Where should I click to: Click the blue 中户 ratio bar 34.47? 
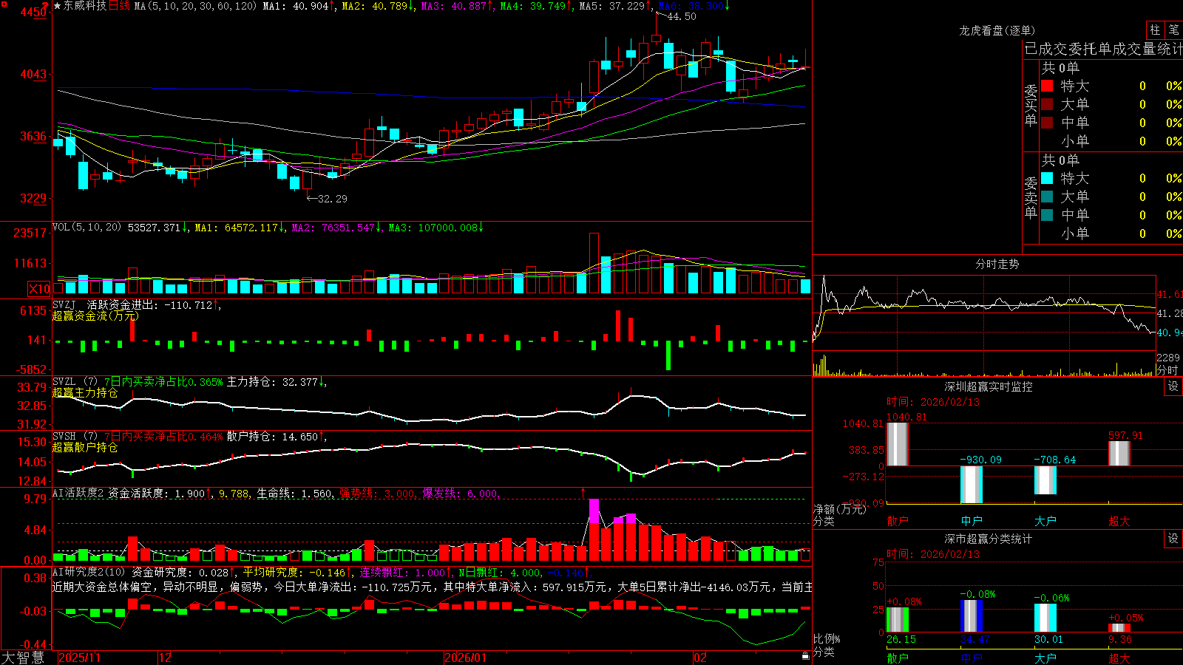972,616
